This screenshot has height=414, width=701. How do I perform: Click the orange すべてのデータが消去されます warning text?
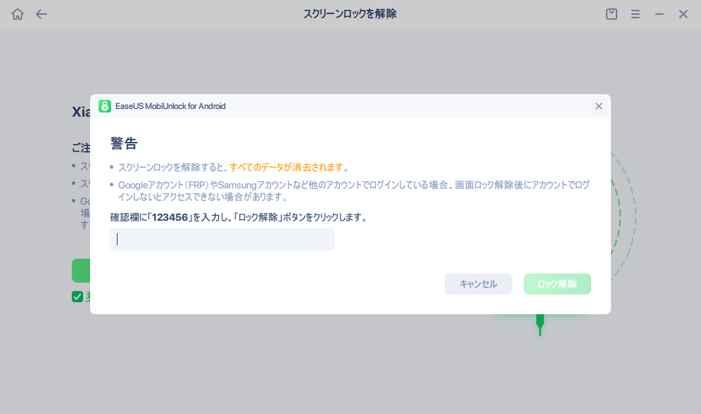286,167
